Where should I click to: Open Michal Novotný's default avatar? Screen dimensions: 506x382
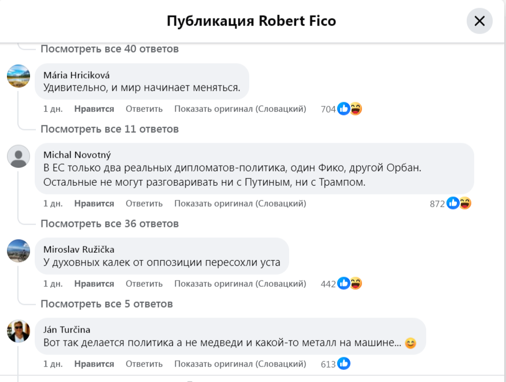coord(19,156)
